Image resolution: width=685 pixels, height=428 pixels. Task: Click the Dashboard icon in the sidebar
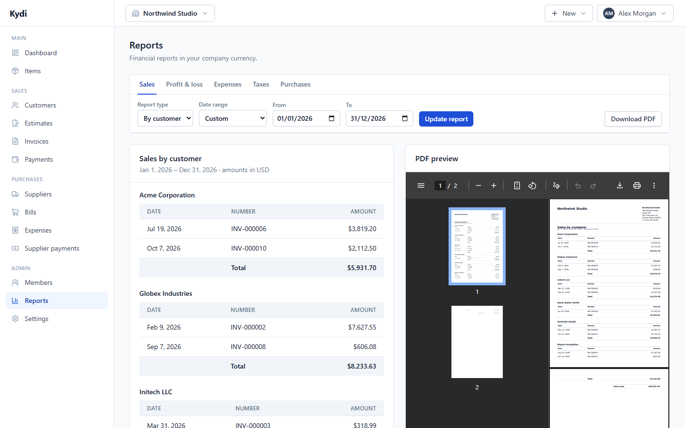(x=15, y=53)
